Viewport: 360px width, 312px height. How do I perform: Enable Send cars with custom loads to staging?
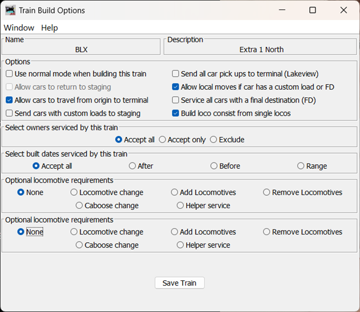tap(9, 113)
